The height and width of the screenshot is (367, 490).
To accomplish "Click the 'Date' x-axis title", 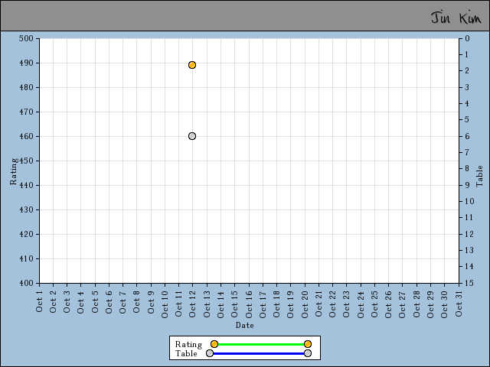I will 245,325.
